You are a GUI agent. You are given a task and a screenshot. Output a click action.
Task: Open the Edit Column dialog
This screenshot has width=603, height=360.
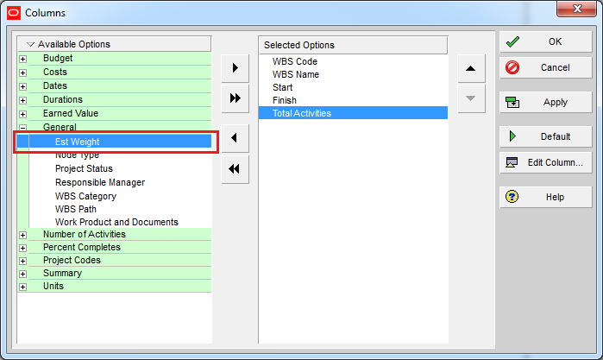pos(545,162)
